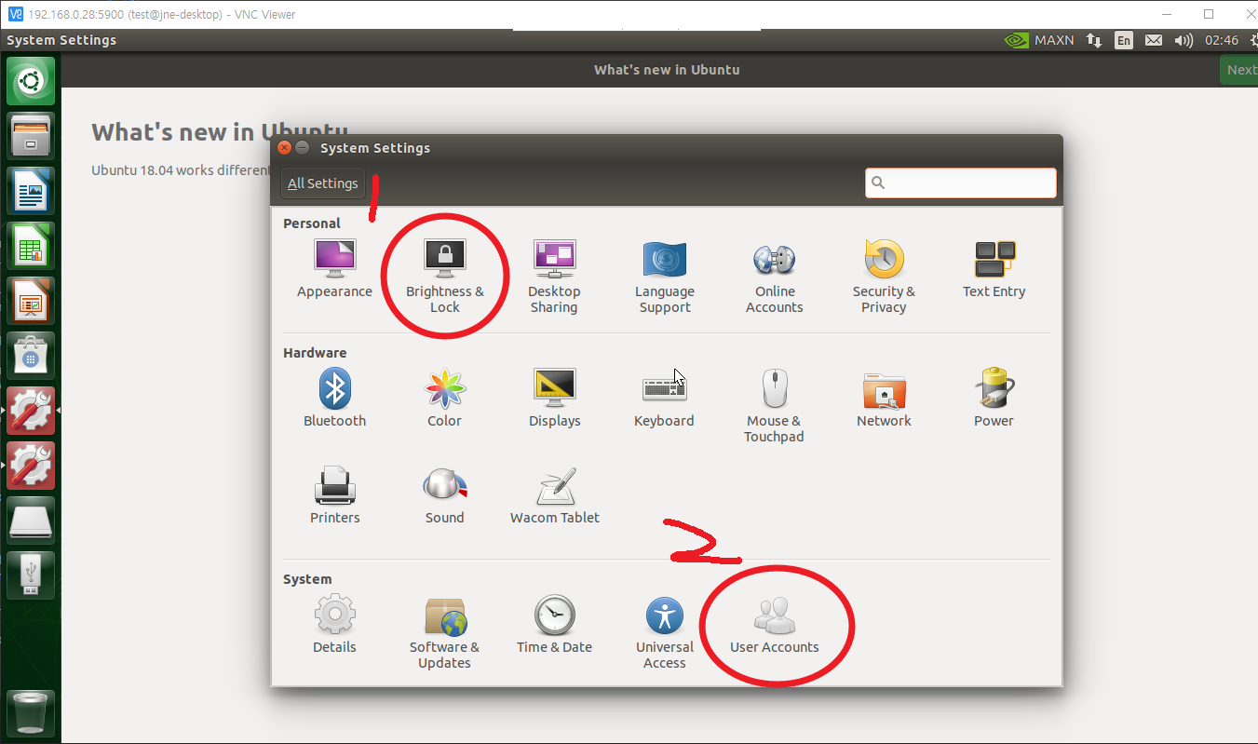Open User Accounts settings

(x=775, y=626)
